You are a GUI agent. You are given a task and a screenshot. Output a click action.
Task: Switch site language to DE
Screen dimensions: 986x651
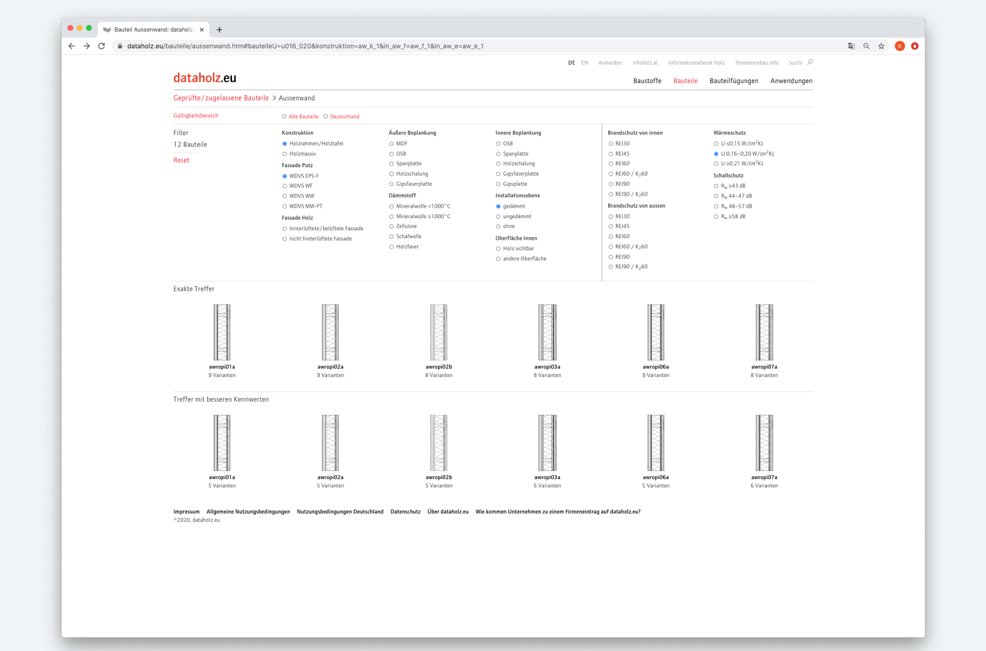(571, 63)
